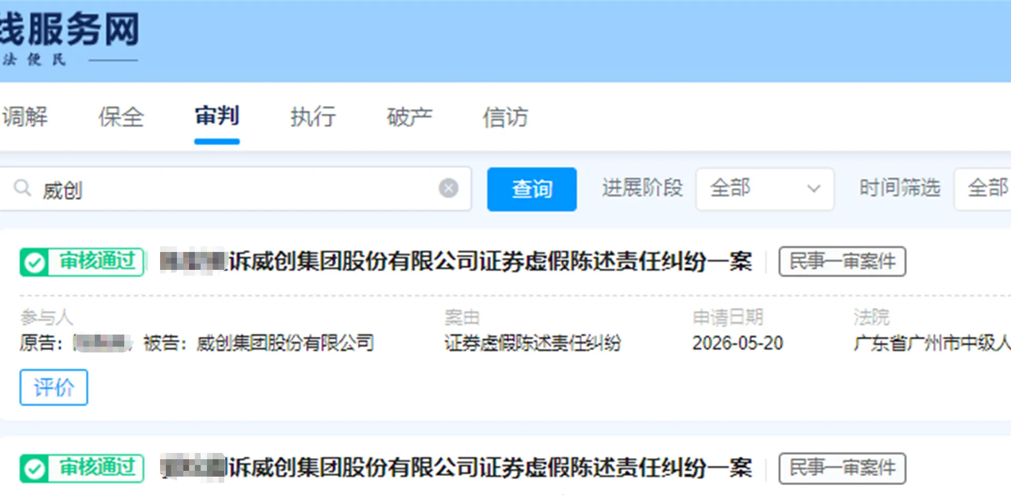
Task: Click 评价 button on first case
Action: click(x=54, y=388)
